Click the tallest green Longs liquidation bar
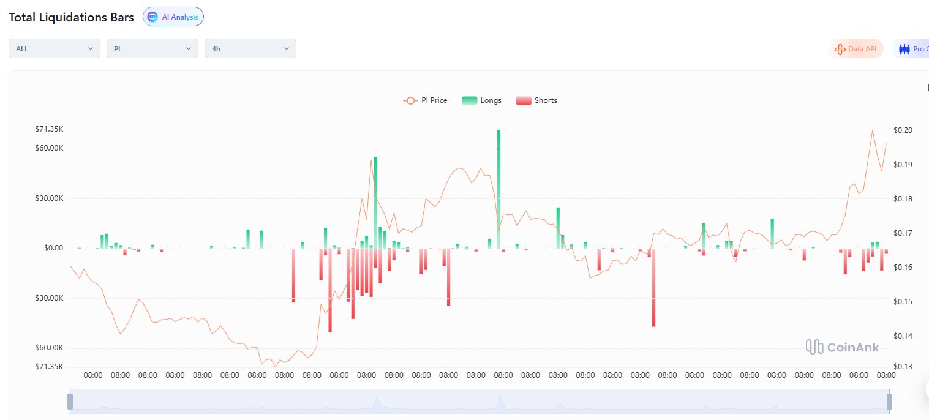This screenshot has height=420, width=929. click(498, 184)
